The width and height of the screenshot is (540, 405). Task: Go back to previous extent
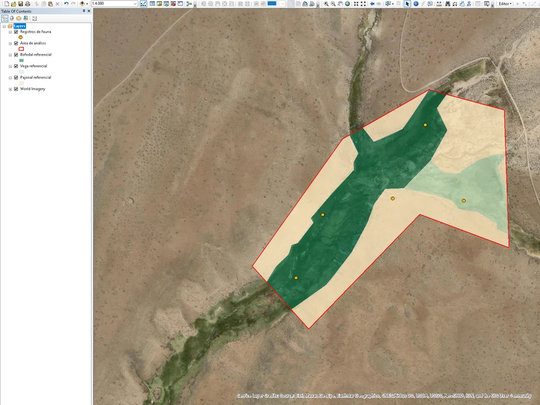tap(372, 4)
